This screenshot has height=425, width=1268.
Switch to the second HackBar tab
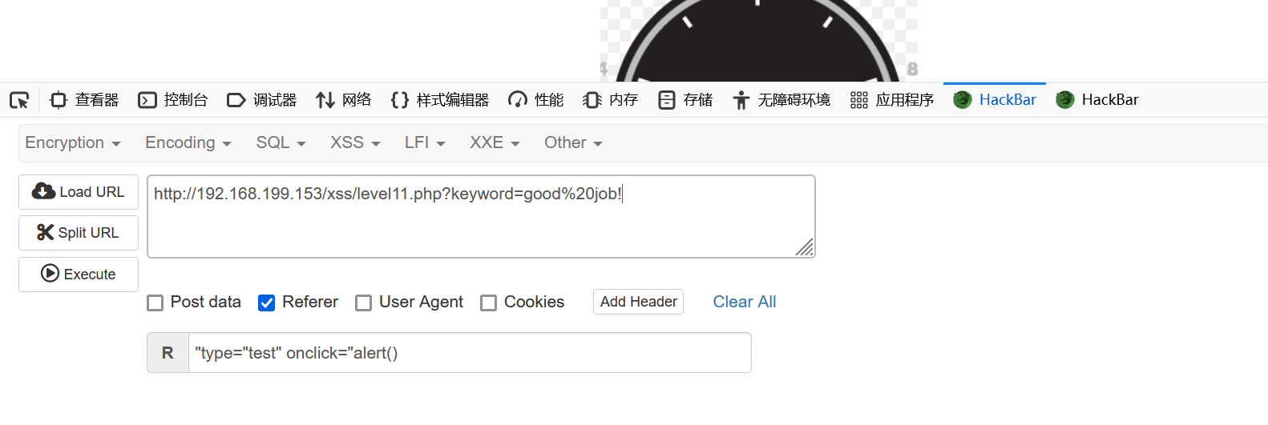[x=1097, y=100]
